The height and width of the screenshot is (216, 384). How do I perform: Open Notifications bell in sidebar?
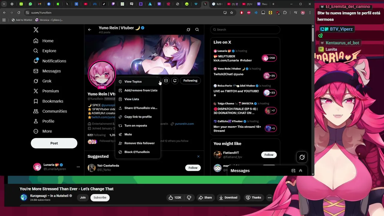(36, 61)
